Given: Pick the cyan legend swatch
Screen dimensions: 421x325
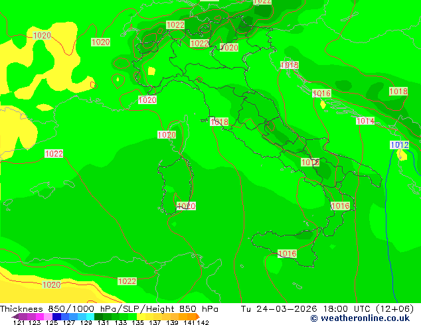Looking at the screenshot, I should point(90,316).
